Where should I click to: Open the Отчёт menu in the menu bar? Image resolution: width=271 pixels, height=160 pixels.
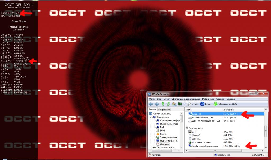point(166,99)
